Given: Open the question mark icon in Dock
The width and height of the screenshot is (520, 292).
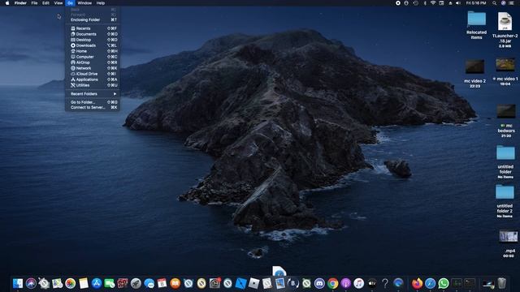Looking at the screenshot, I should [x=385, y=283].
